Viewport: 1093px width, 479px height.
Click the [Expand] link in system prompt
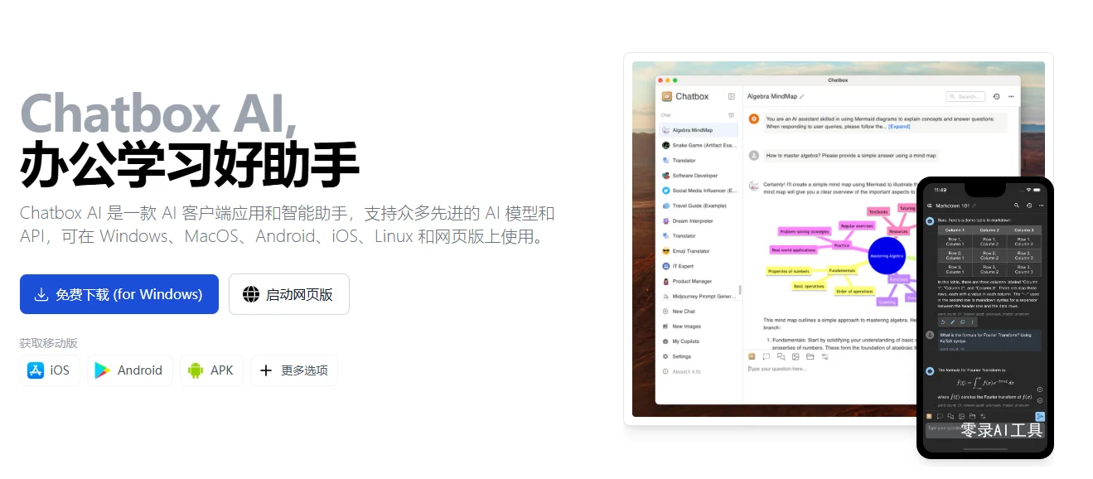coord(899,127)
